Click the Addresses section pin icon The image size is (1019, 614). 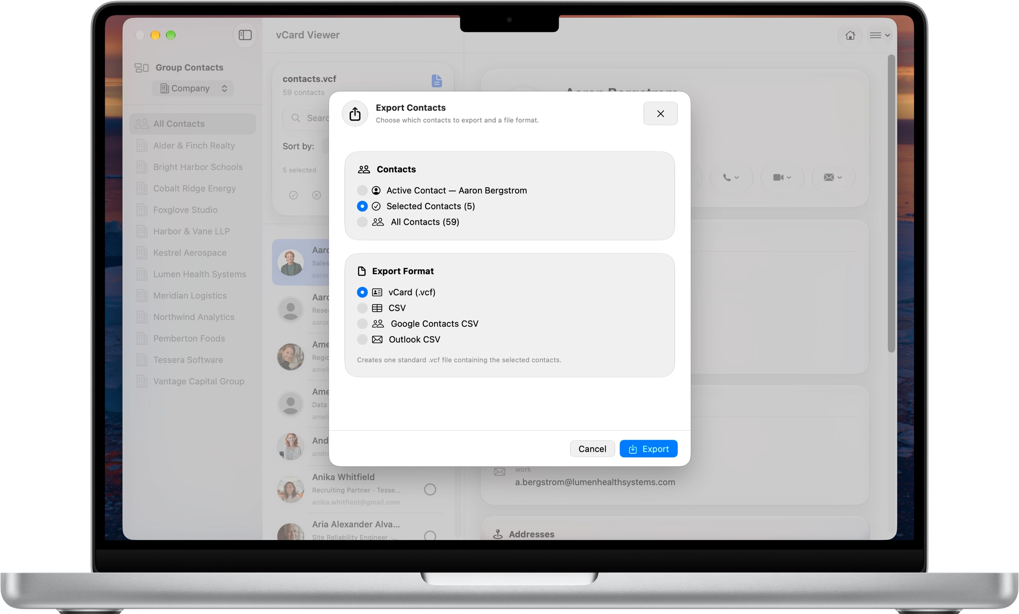click(498, 534)
